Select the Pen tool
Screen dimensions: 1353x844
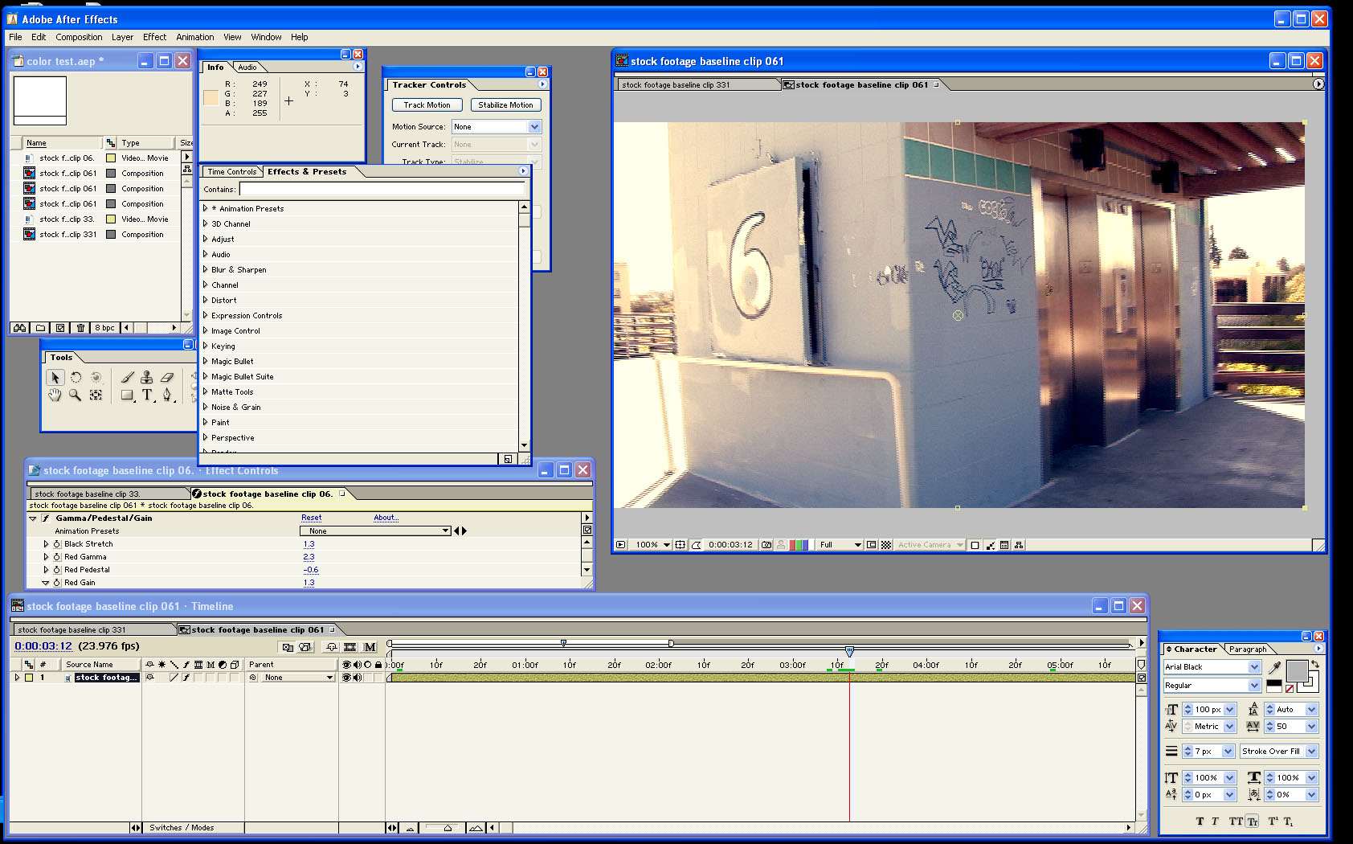pos(167,395)
